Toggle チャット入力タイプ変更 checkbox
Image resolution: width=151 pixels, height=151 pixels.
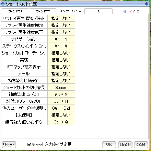coord(29,144)
